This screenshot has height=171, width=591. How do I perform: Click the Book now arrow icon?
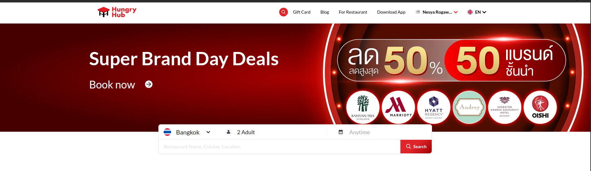tap(149, 84)
